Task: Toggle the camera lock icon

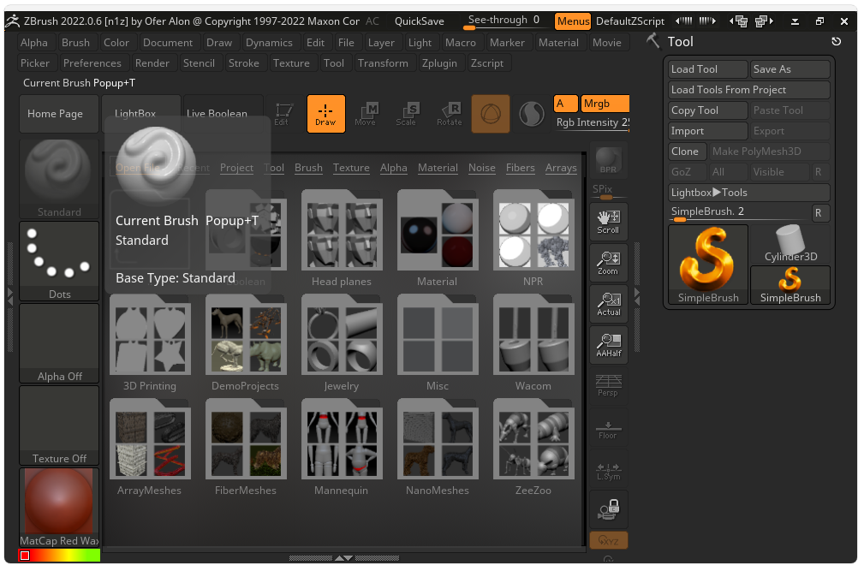Action: [x=608, y=509]
